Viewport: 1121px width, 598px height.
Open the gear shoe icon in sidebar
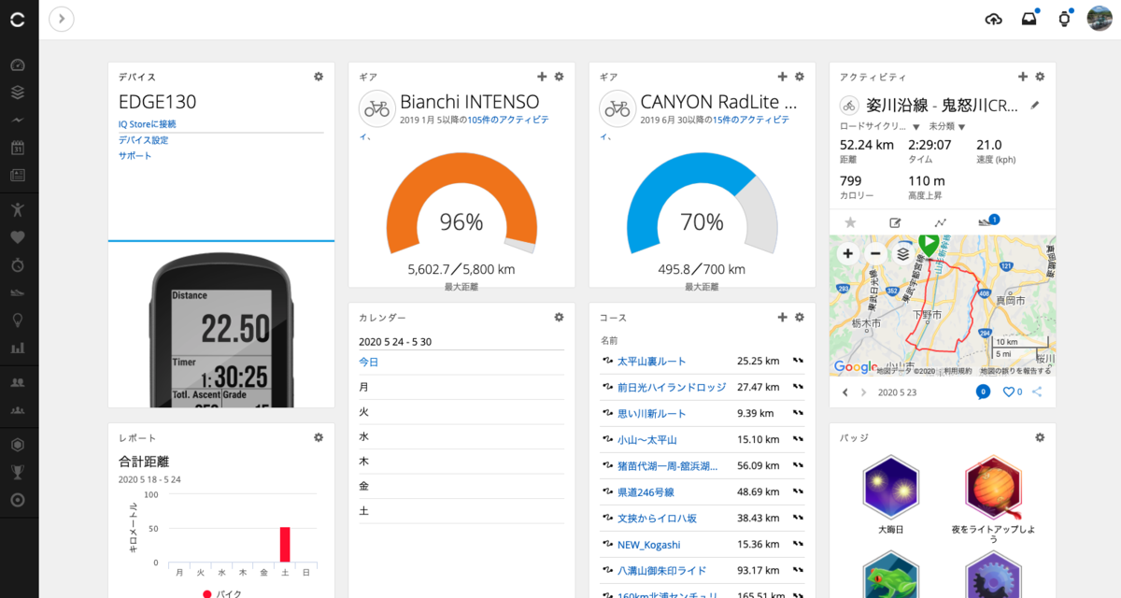[x=18, y=292]
